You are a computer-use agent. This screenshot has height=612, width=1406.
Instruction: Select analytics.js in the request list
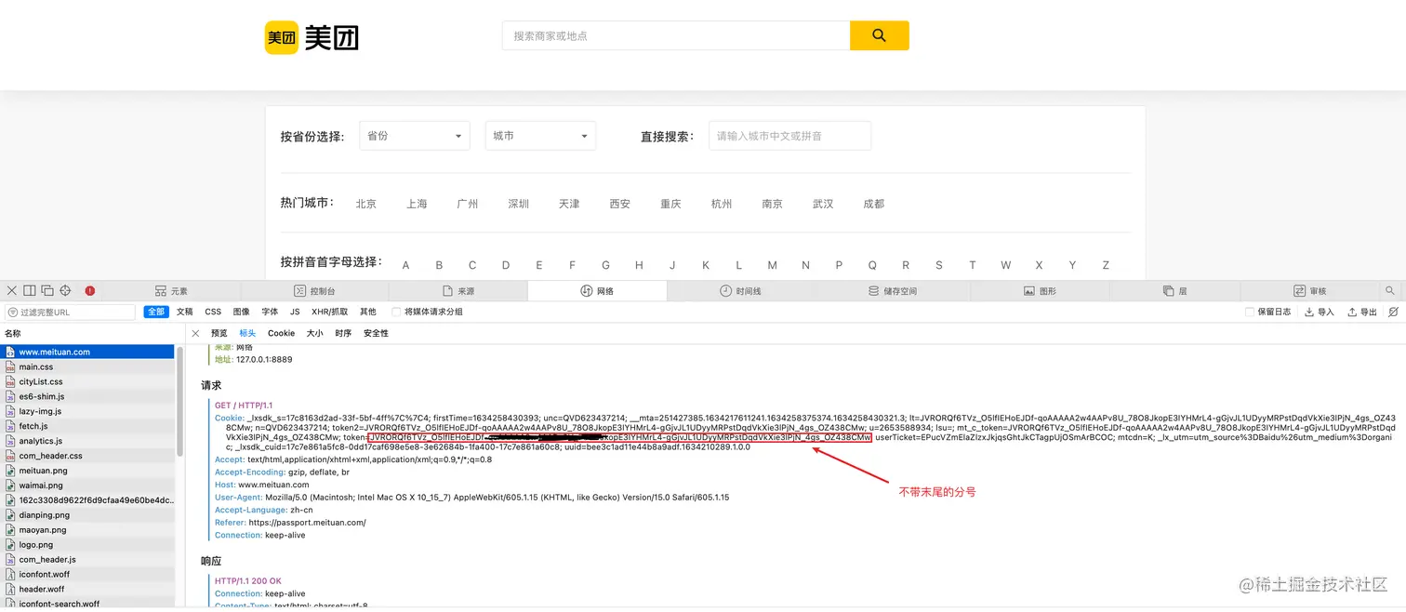pos(87,441)
